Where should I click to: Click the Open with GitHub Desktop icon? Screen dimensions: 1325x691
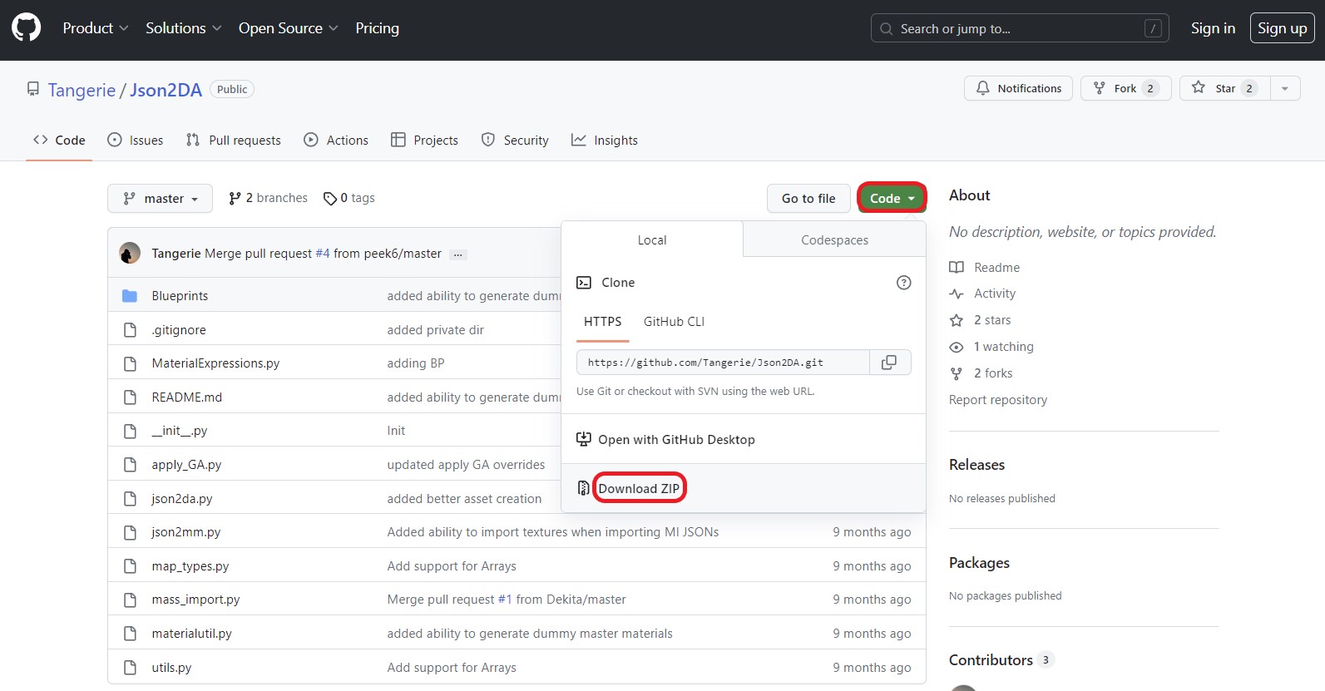point(584,439)
